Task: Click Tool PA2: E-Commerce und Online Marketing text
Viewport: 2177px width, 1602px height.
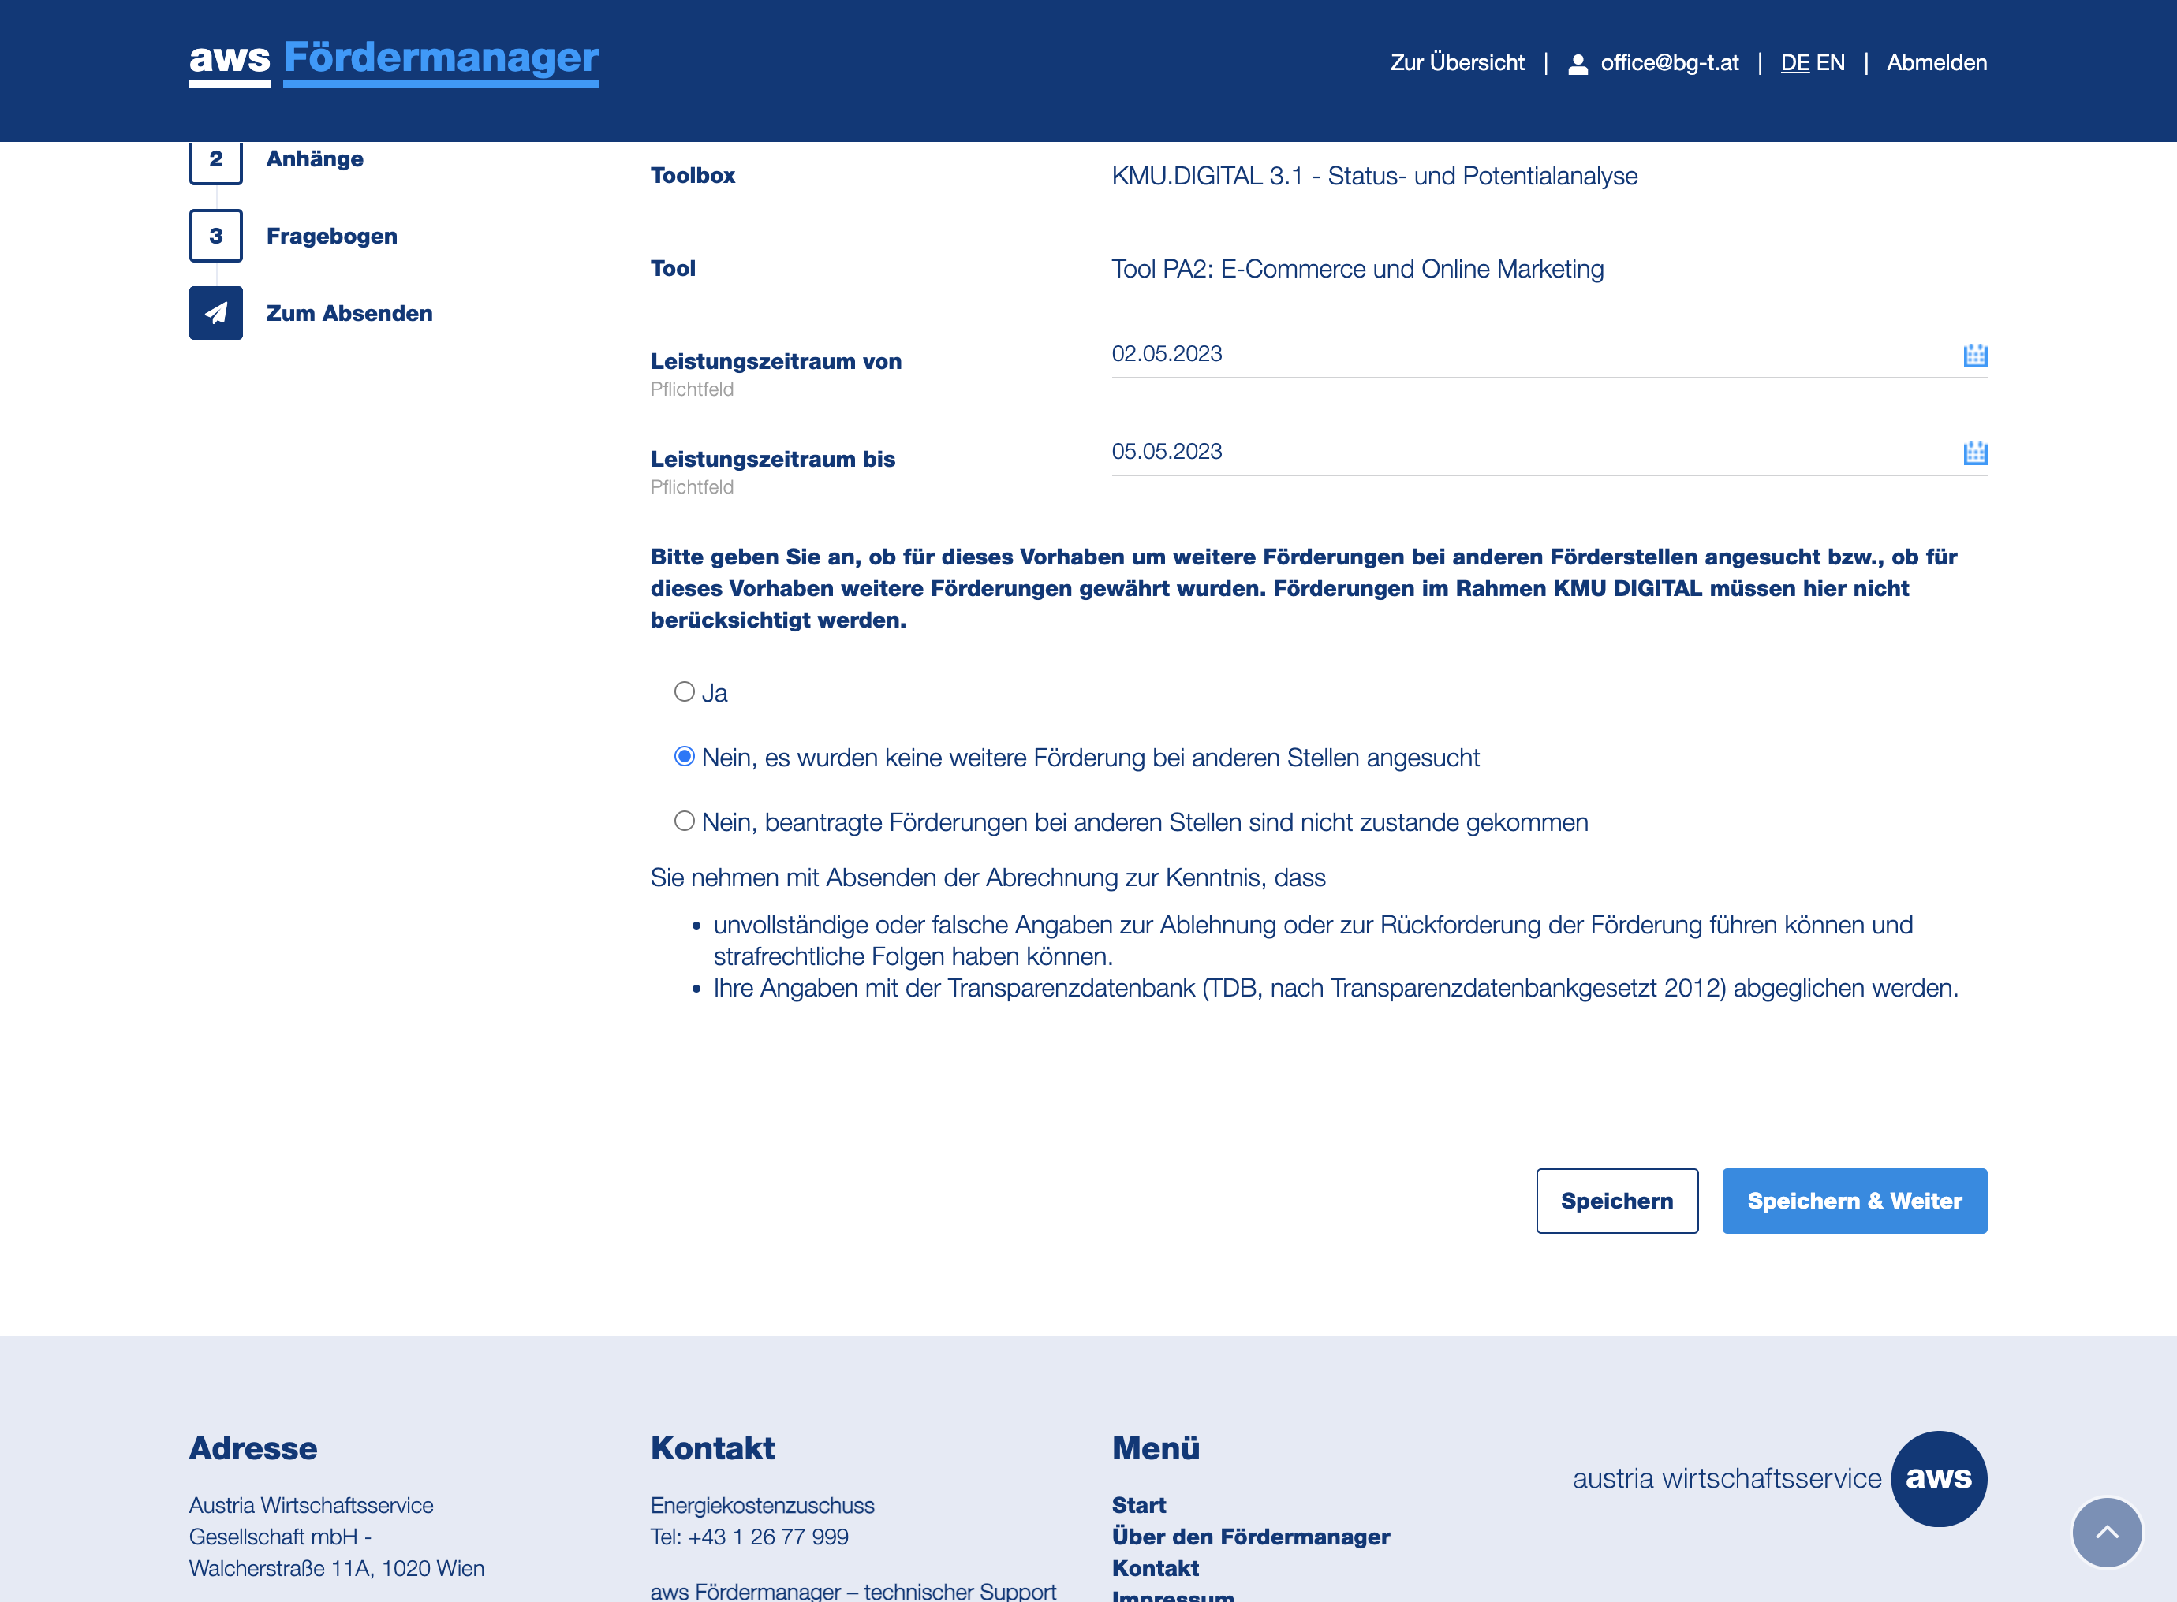Action: point(1357,269)
